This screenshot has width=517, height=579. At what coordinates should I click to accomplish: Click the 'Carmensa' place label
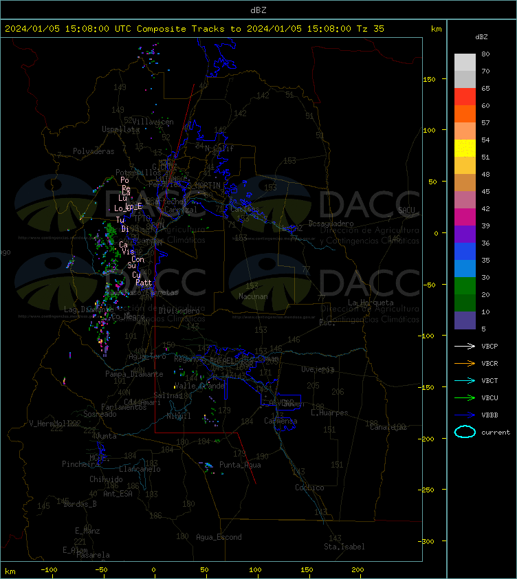[x=280, y=421]
